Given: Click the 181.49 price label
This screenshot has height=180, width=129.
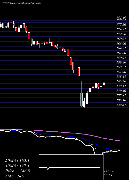Looking at the screenshot, I should (121, 18).
